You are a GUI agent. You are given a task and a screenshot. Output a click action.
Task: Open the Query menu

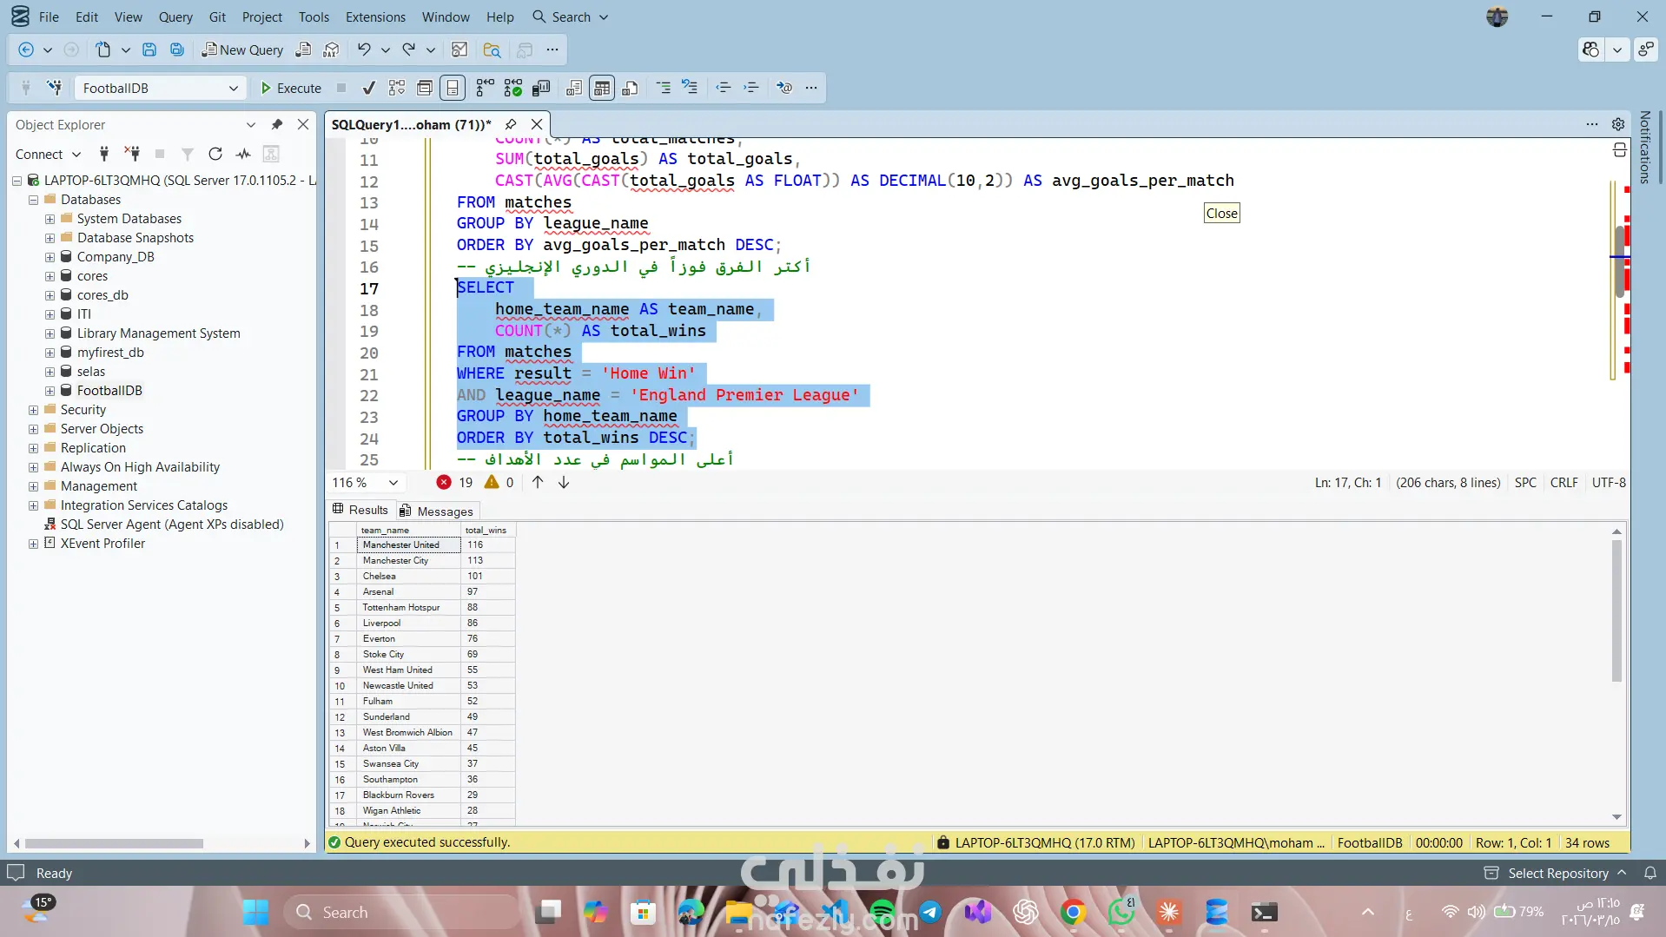tap(175, 16)
